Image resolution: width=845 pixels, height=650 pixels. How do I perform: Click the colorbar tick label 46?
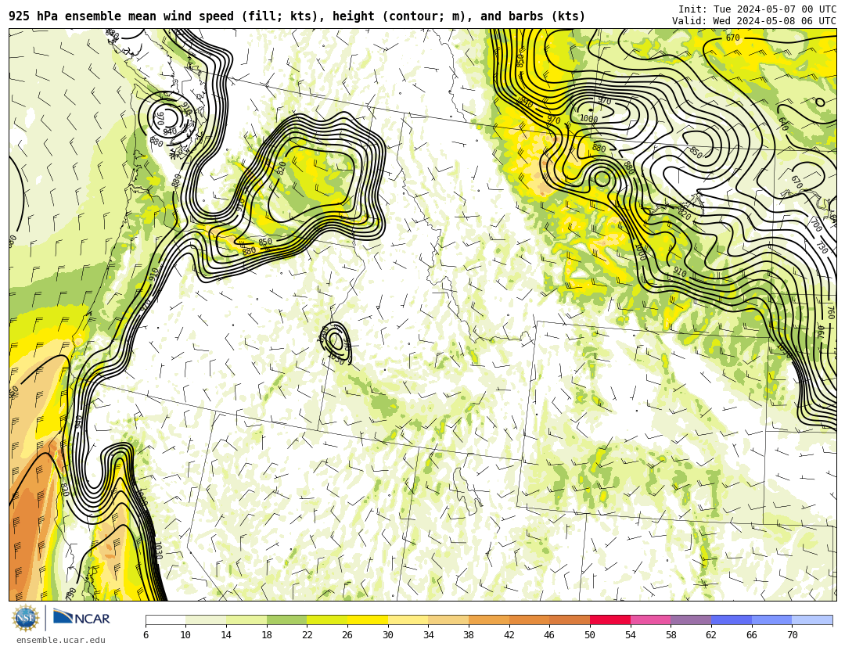(550, 635)
